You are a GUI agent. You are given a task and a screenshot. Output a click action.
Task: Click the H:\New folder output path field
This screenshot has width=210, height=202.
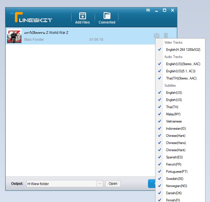61,184
